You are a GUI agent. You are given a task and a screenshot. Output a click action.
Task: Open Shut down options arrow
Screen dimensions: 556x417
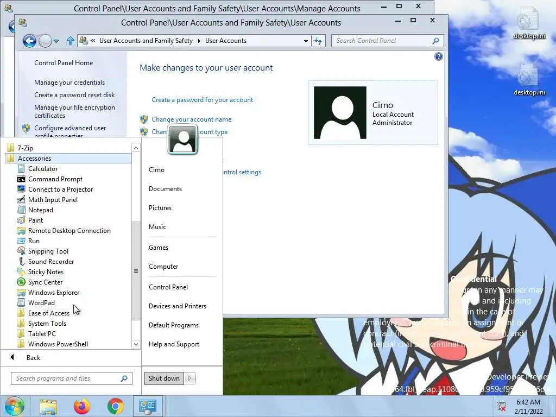pyautogui.click(x=189, y=378)
